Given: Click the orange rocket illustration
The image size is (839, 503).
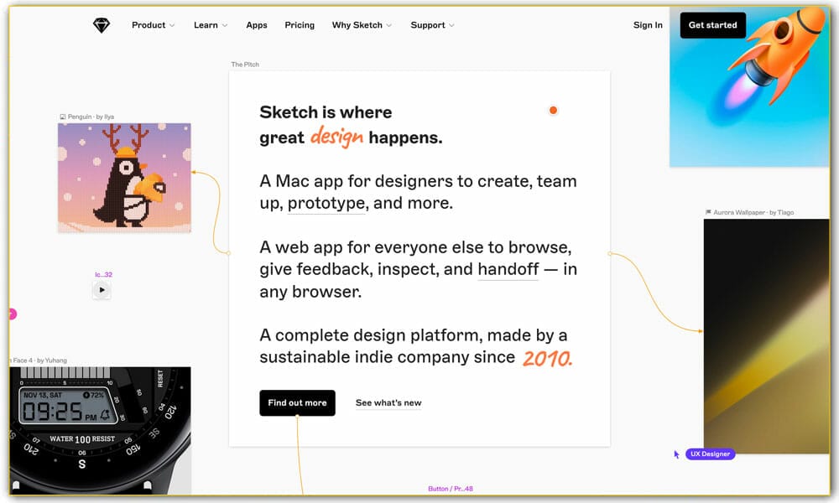Looking at the screenshot, I should [x=772, y=59].
